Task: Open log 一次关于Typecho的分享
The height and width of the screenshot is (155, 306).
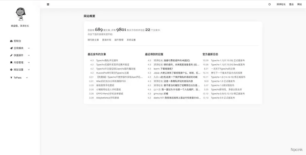Action: pyautogui.click(x=223, y=69)
